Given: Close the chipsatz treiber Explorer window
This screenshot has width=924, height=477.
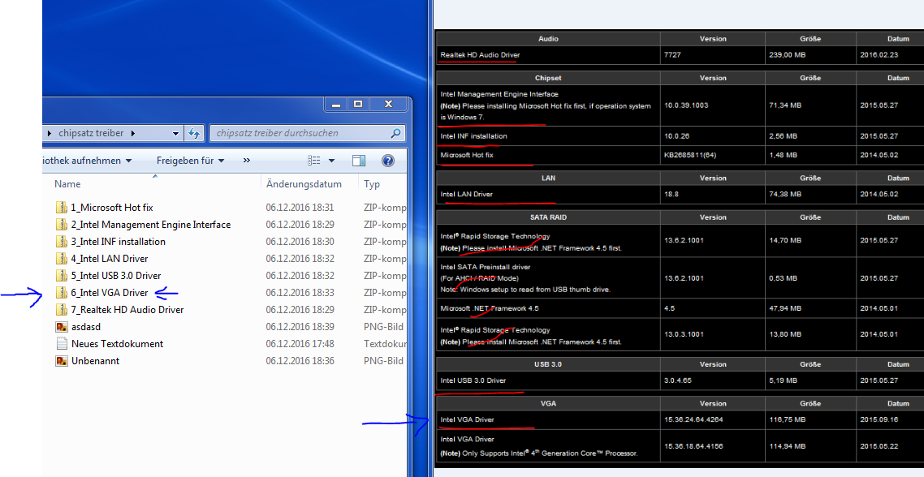Looking at the screenshot, I should coord(388,104).
